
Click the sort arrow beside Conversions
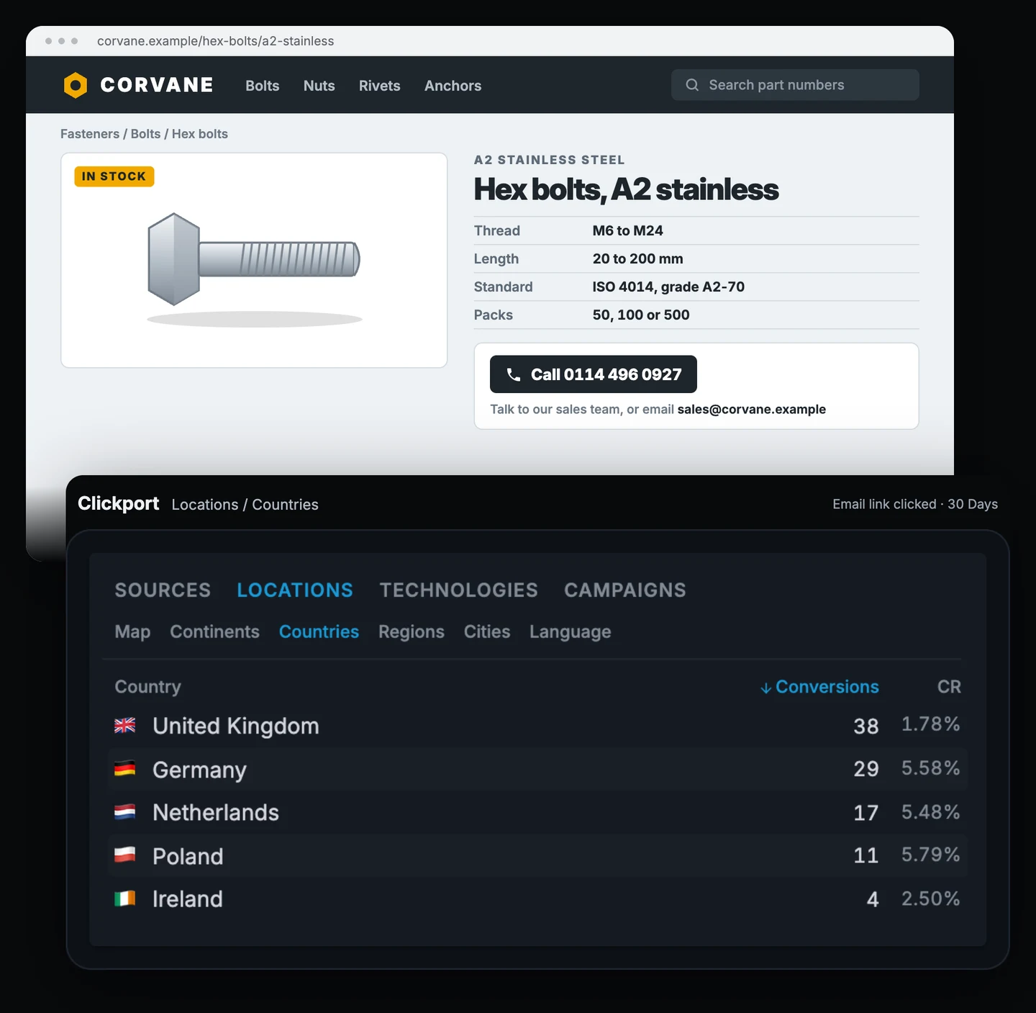click(x=766, y=688)
